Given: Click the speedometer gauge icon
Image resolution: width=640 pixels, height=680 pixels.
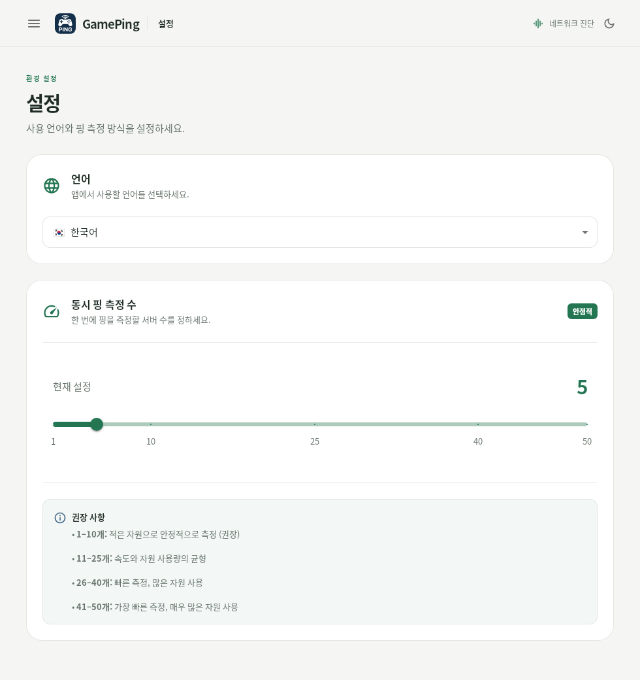Looking at the screenshot, I should [x=52, y=311].
